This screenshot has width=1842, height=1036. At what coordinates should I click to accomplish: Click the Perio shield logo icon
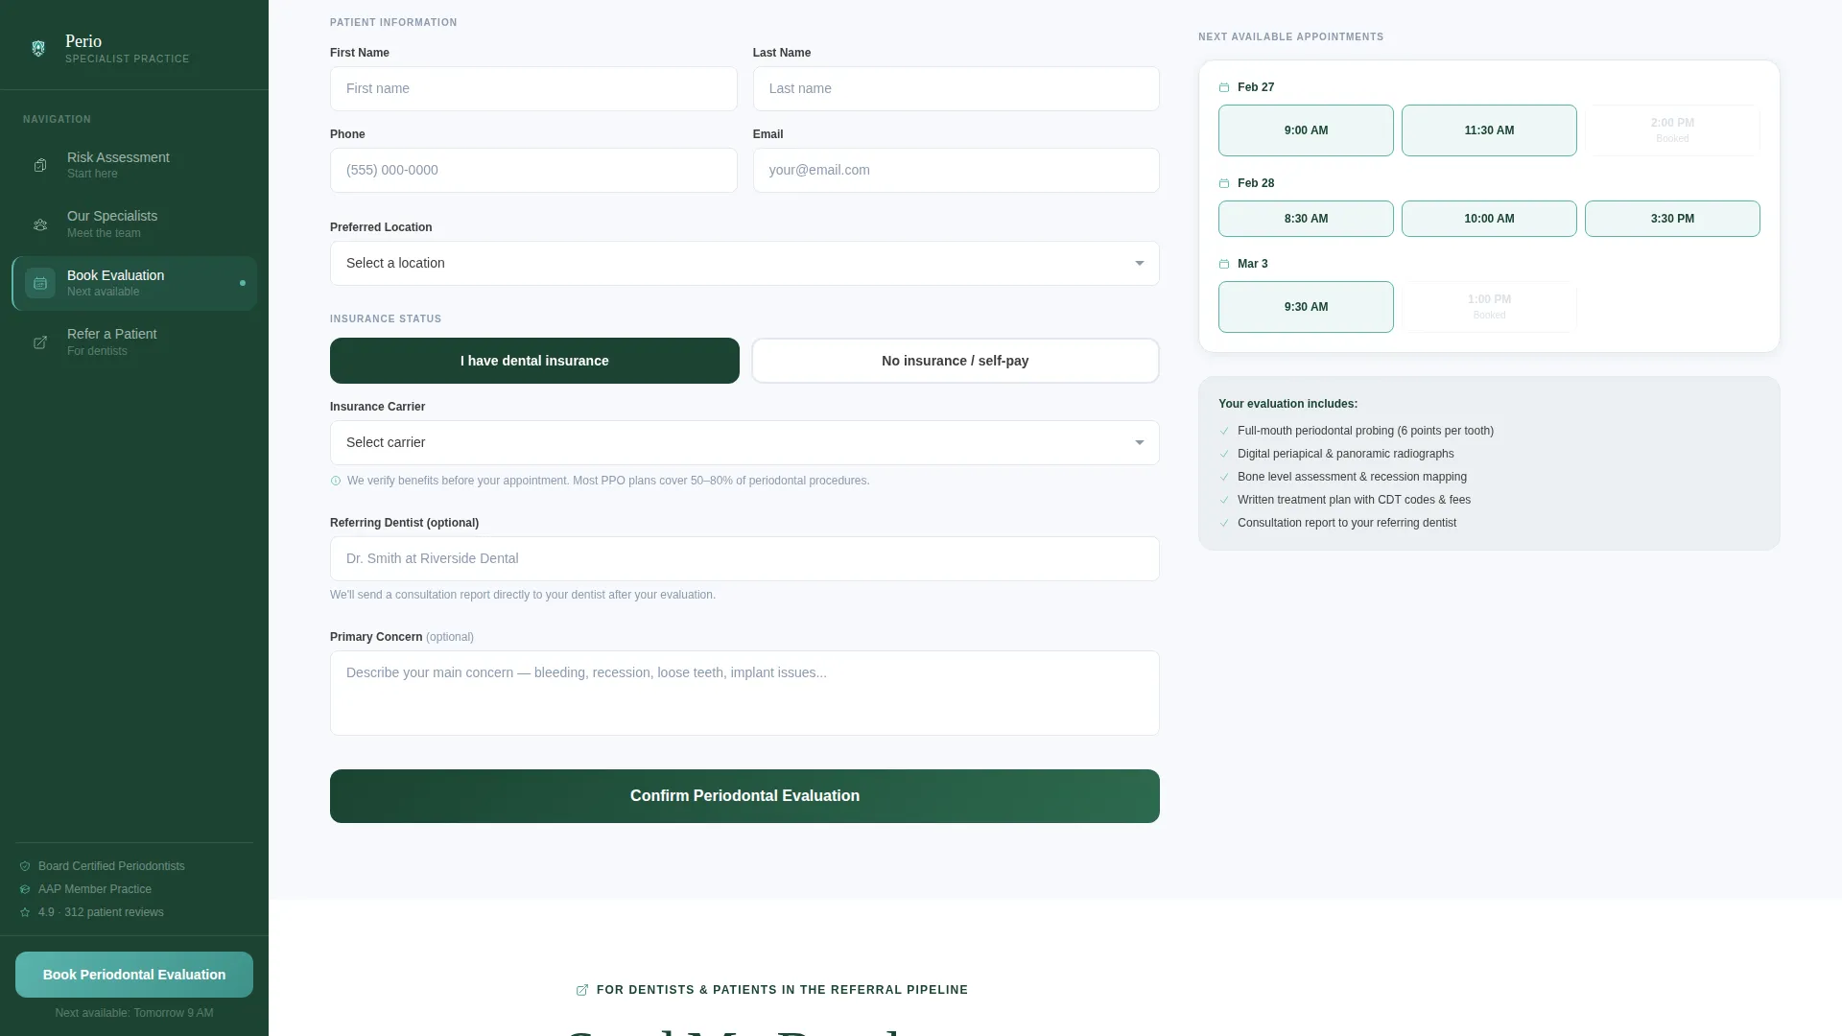pyautogui.click(x=38, y=49)
